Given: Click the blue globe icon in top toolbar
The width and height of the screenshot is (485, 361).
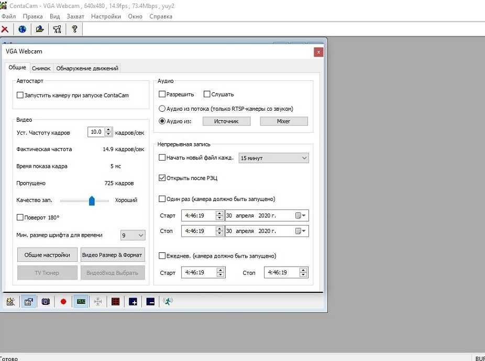Looking at the screenshot, I should (22, 29).
